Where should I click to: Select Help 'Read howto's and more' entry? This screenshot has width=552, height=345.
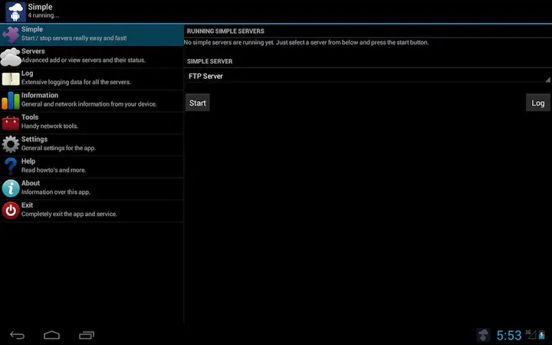[x=54, y=170]
